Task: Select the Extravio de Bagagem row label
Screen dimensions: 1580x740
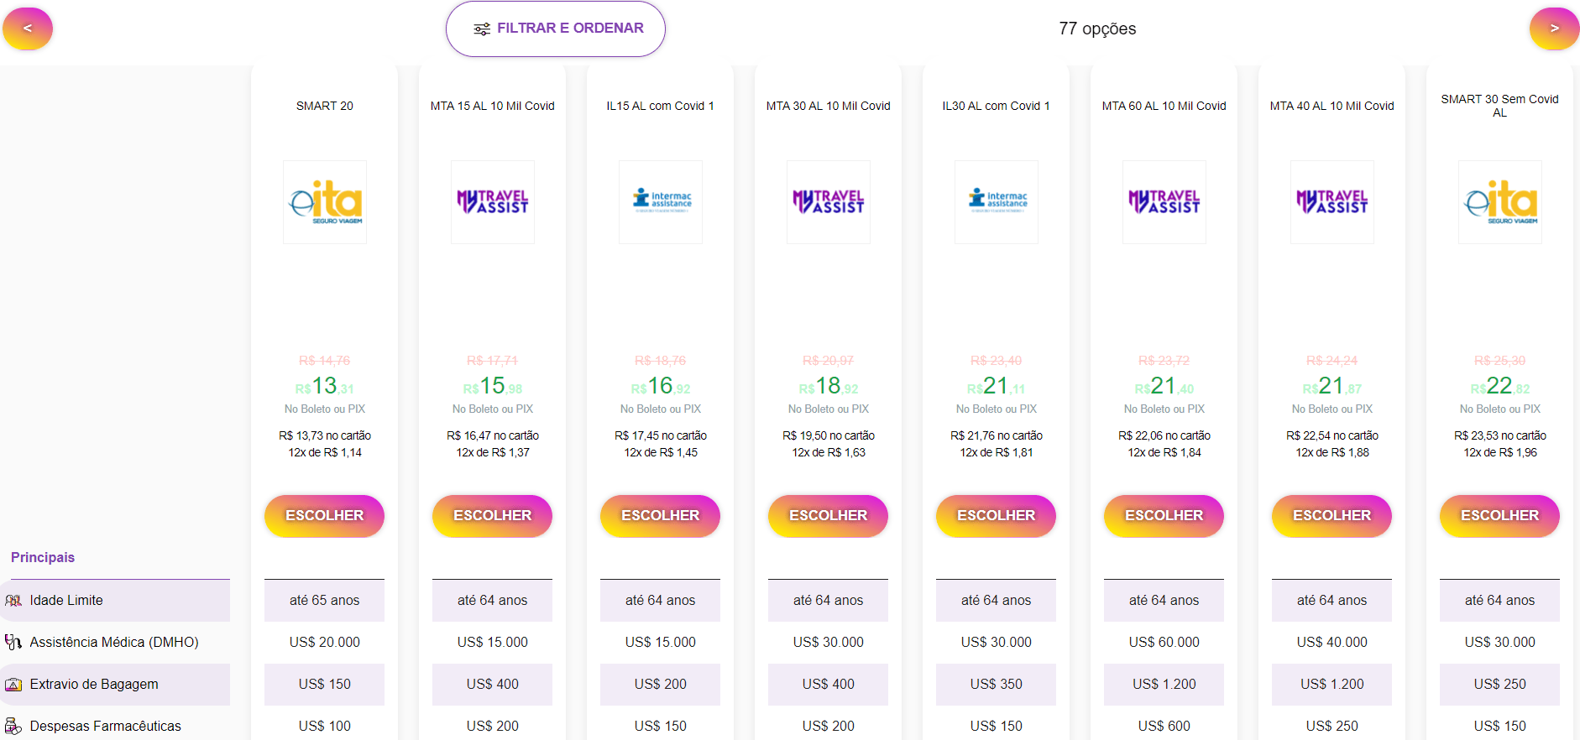Action: [94, 685]
